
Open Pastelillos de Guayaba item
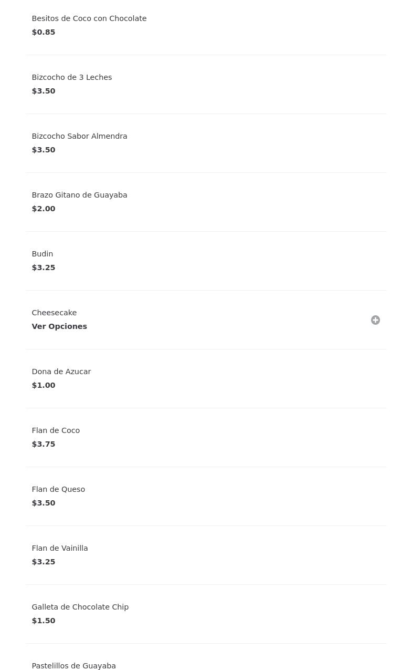click(x=206, y=657)
